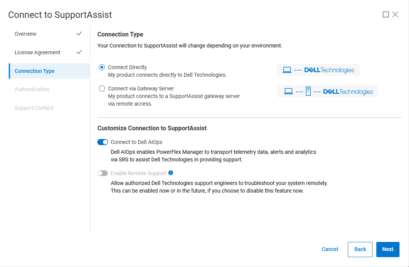Click the Next button
The image size is (409, 267).
[388, 249]
